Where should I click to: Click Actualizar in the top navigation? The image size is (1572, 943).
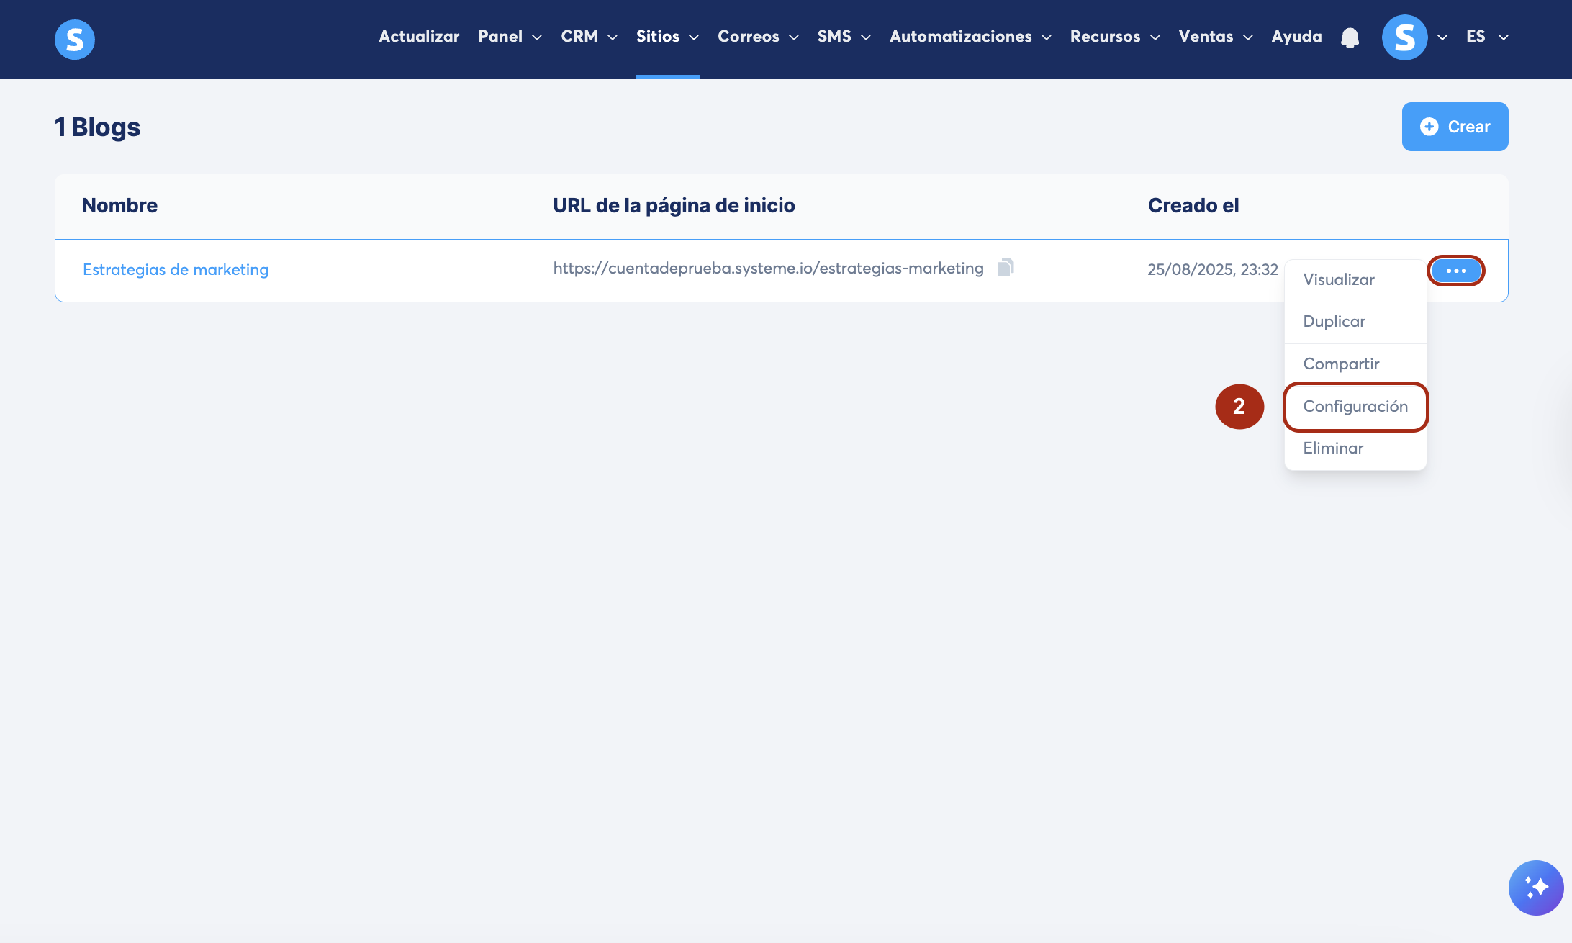point(419,37)
